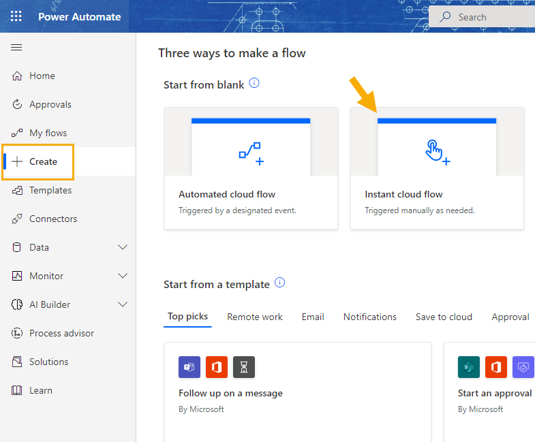Select the Top picks tab

tap(187, 317)
